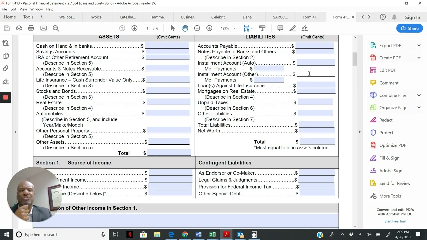Switch to the SARCO document tab
Image resolution: width=427 pixels, height=240 pixels.
[280, 17]
